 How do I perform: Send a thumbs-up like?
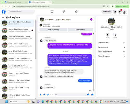[92, 94]
